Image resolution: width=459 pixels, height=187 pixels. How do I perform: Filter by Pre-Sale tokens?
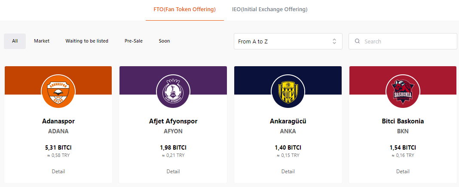[134, 41]
